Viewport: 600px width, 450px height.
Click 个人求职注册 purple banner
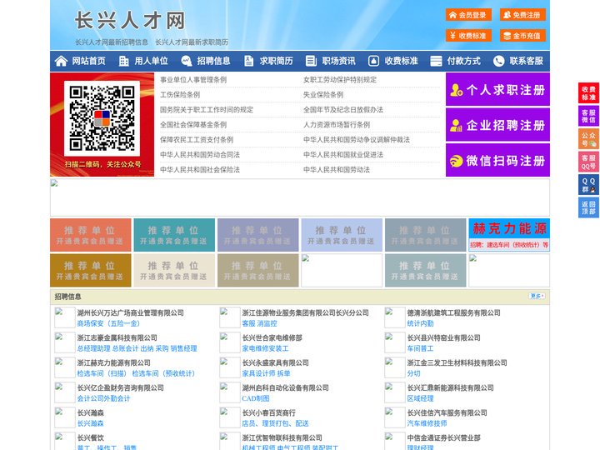[x=497, y=89]
